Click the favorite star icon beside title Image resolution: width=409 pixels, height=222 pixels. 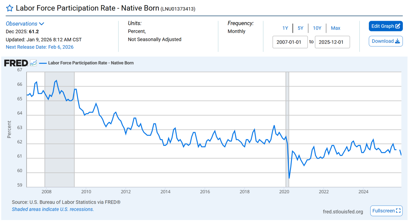(10, 8)
